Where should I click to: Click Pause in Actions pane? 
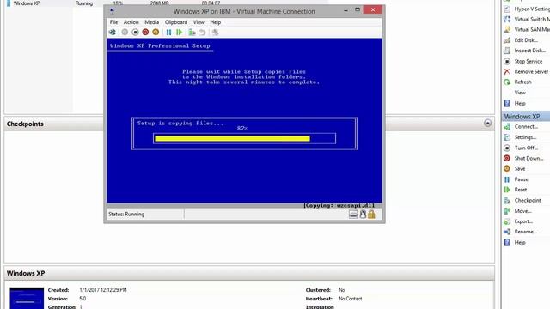522,179
